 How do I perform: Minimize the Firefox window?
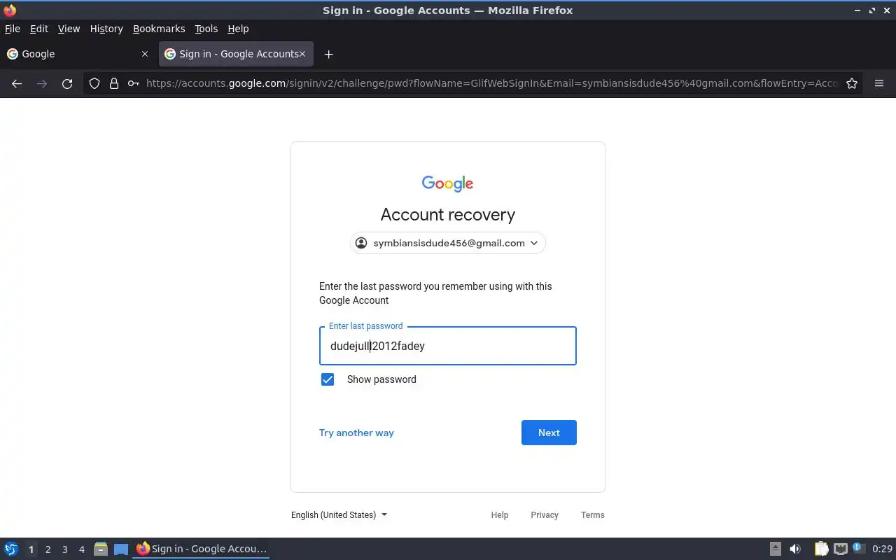tap(857, 10)
